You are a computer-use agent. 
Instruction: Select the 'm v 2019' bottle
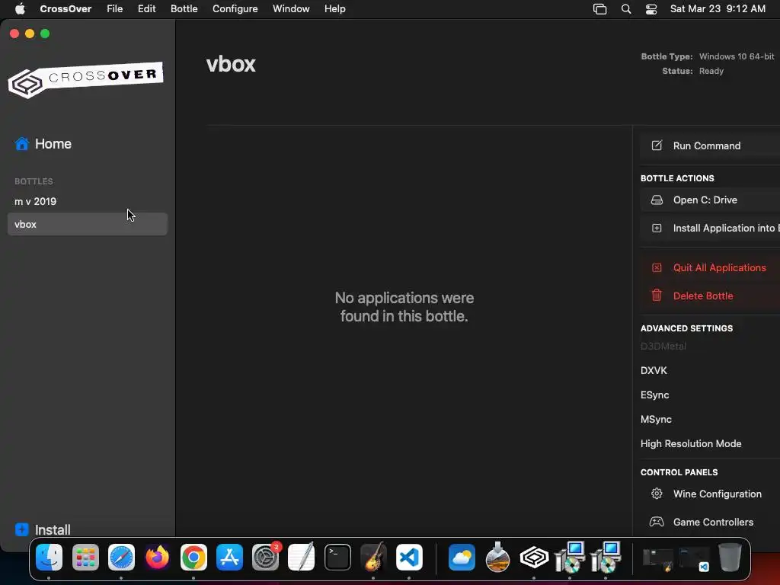coord(88,201)
